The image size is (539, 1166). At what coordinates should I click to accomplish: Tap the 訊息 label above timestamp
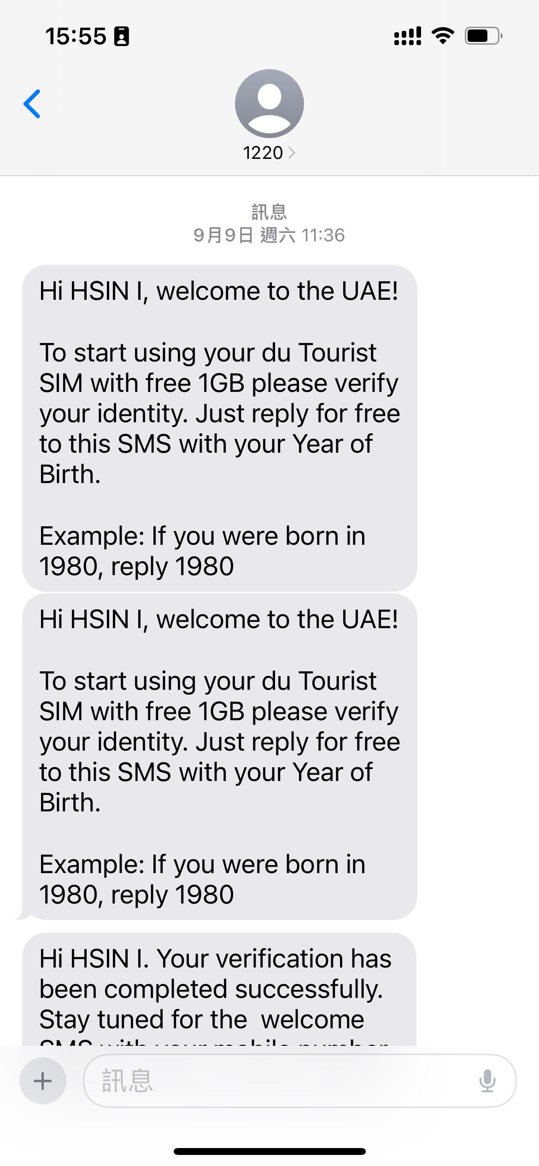coord(269,212)
